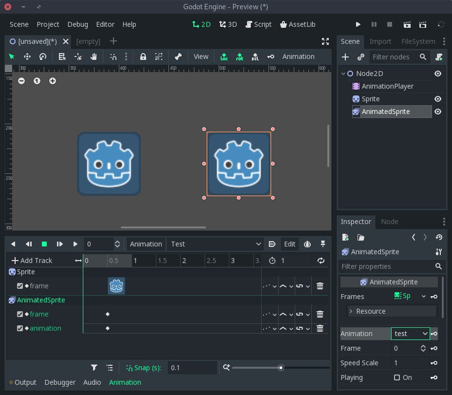
Task: Zoom out the 2D viewport
Action: [21, 81]
